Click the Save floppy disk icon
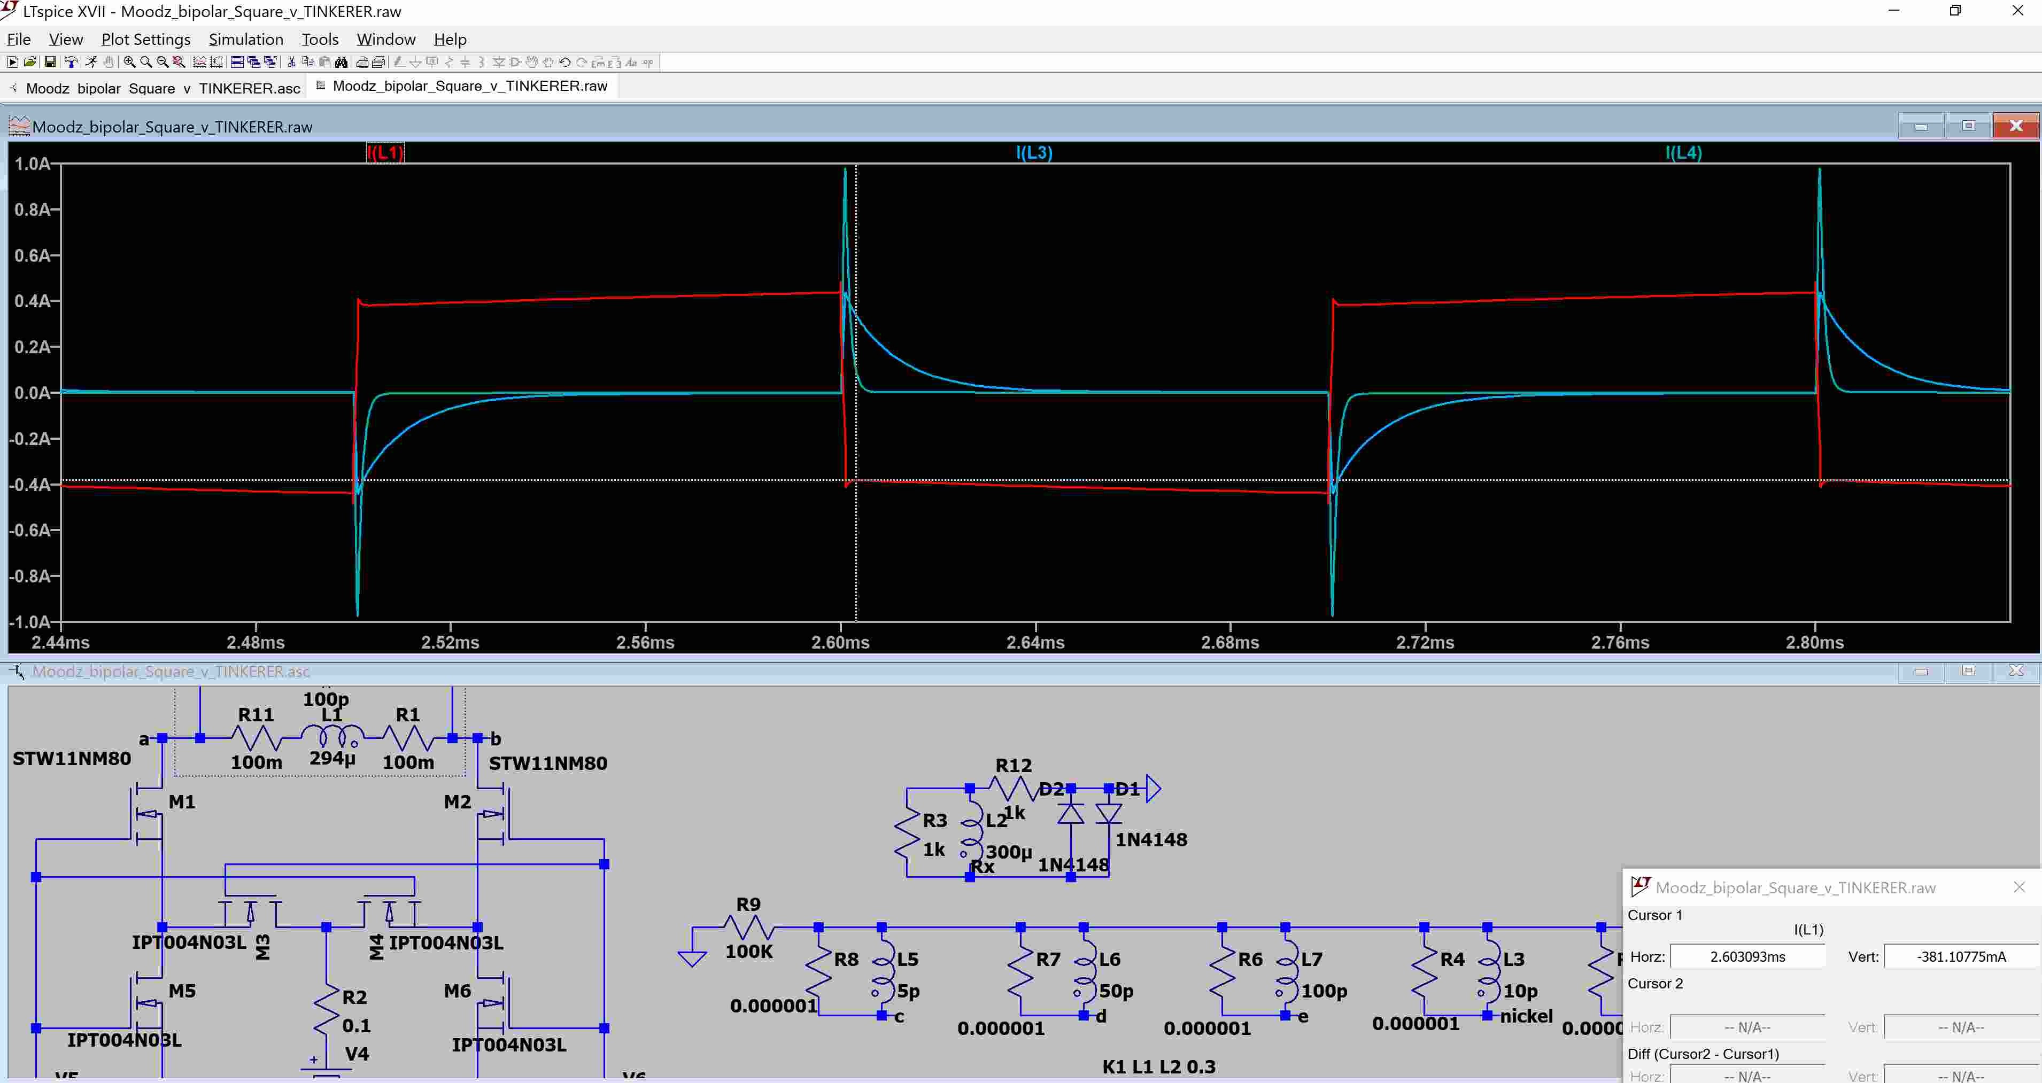The width and height of the screenshot is (2042, 1083). pos(50,63)
